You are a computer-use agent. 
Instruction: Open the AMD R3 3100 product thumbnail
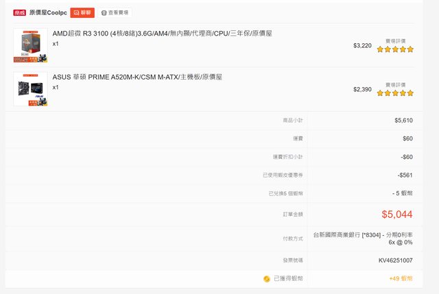(30, 46)
